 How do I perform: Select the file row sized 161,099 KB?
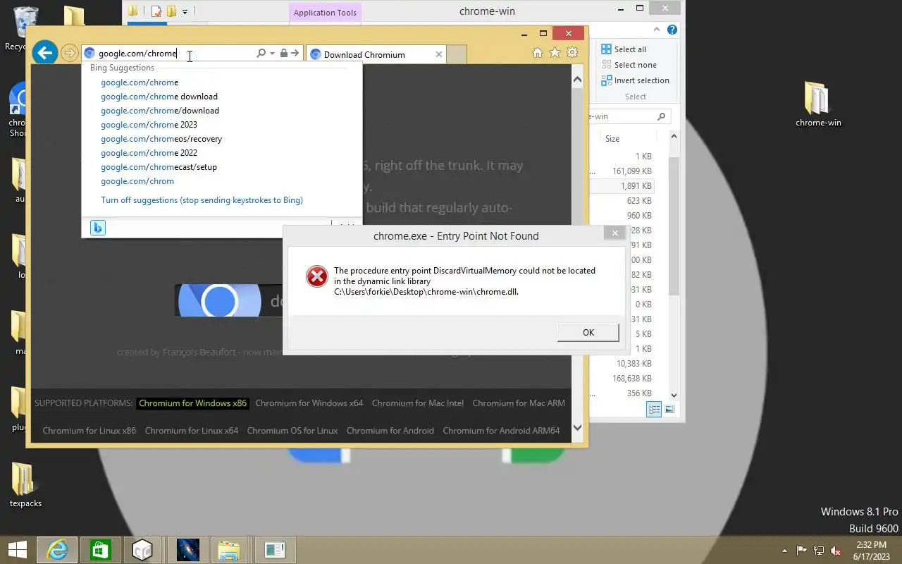621,171
